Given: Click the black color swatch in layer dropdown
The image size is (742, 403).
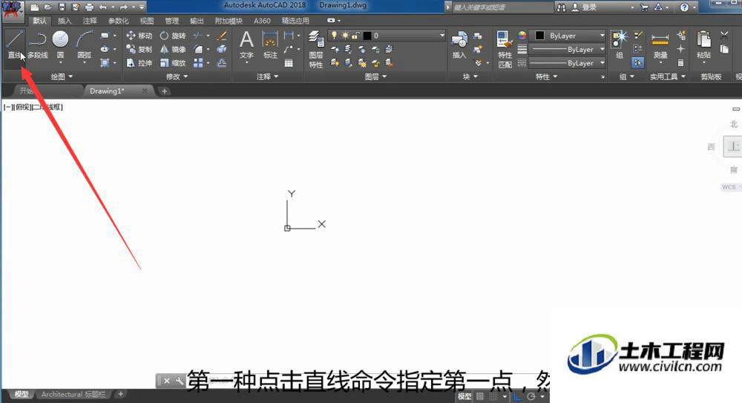Looking at the screenshot, I should (367, 36).
